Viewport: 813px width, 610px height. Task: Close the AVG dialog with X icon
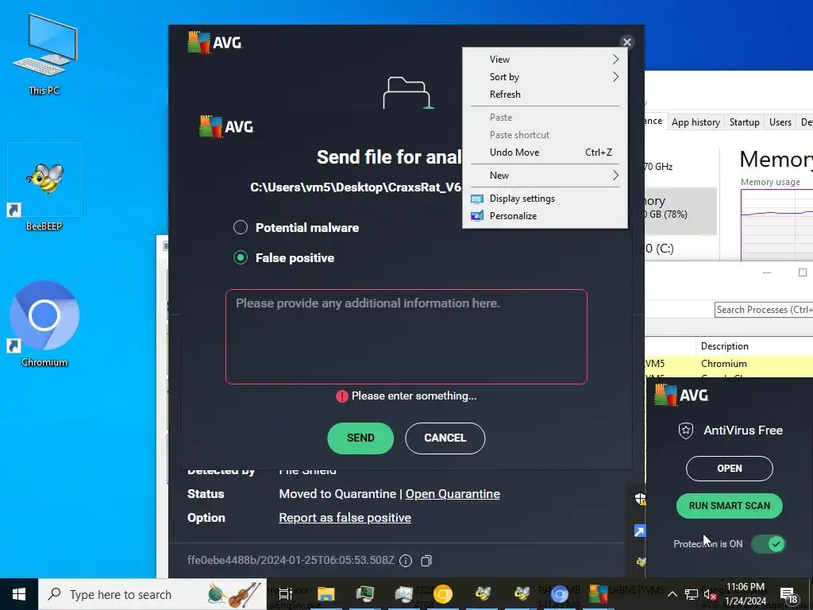click(x=627, y=42)
